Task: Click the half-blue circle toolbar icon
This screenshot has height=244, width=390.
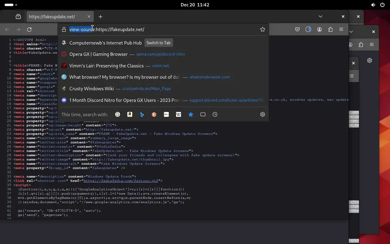Action: click(308, 29)
